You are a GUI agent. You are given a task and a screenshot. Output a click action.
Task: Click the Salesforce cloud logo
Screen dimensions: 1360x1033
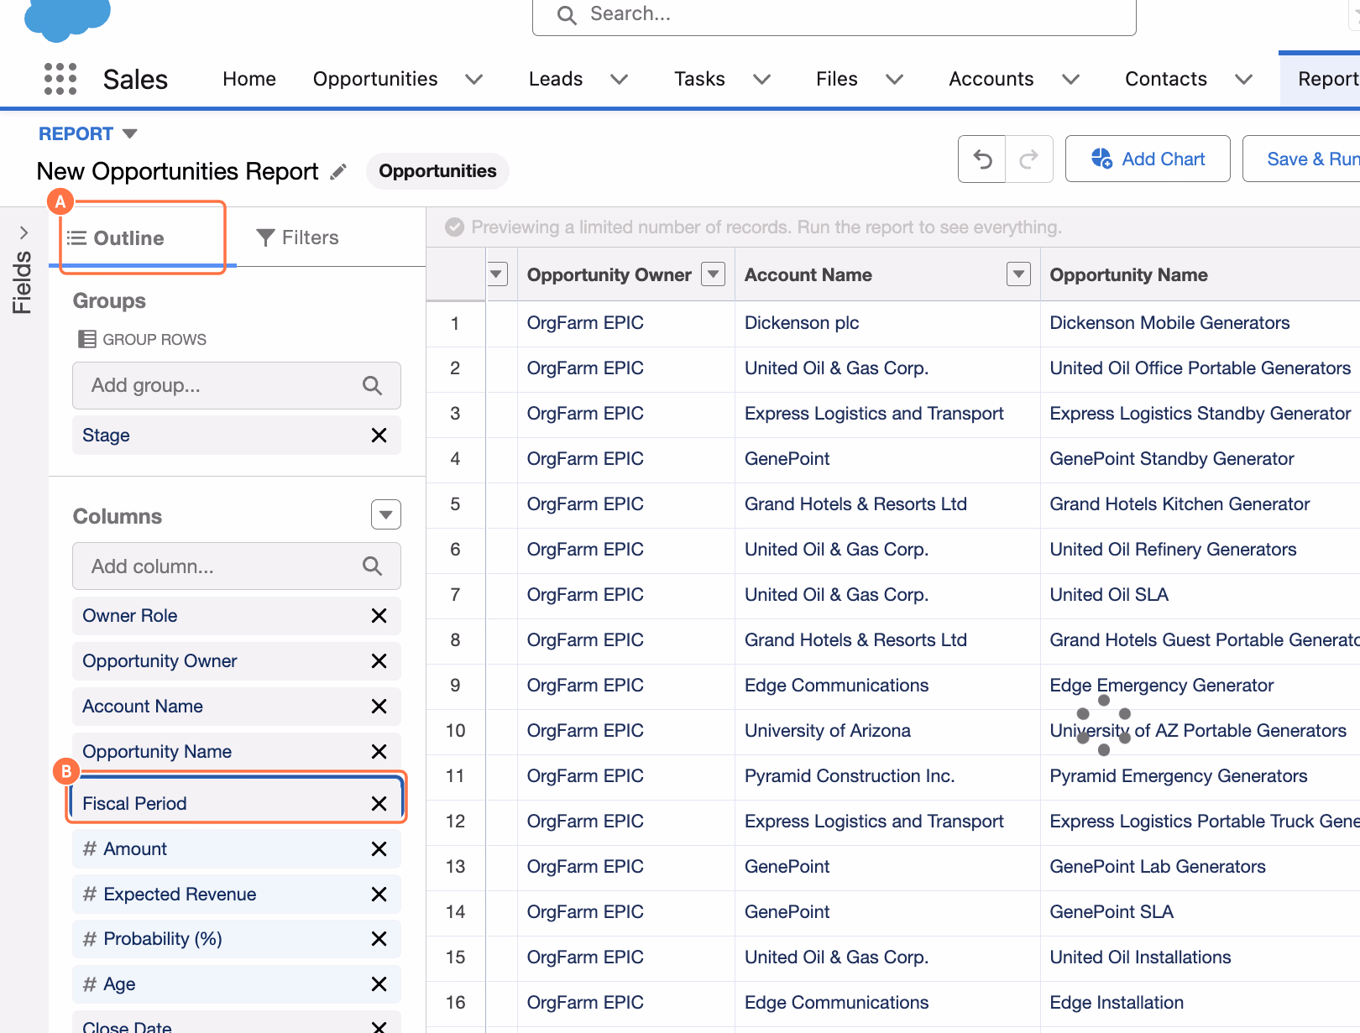(67, 18)
